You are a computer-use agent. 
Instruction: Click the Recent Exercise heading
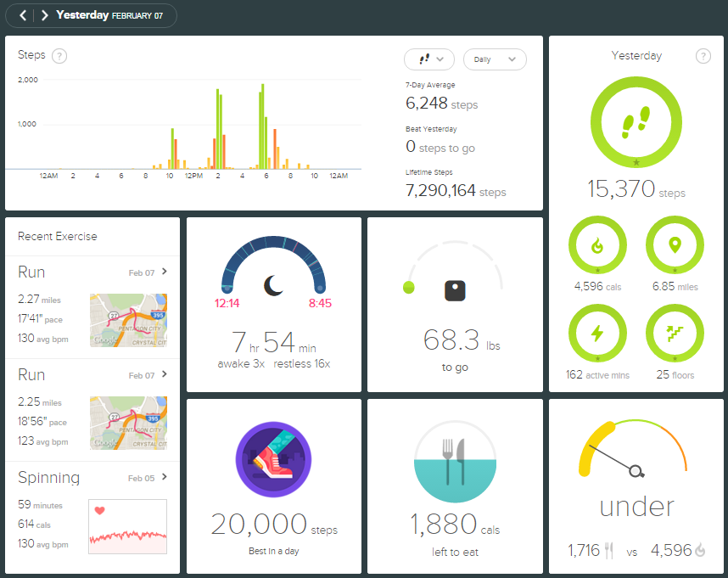coord(58,237)
